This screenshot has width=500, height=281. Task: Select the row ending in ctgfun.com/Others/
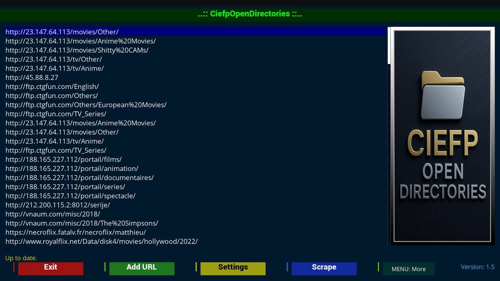(196, 96)
